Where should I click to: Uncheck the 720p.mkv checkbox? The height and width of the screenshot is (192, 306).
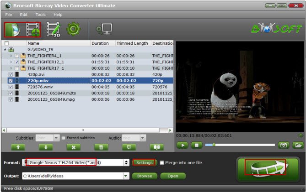(11, 81)
